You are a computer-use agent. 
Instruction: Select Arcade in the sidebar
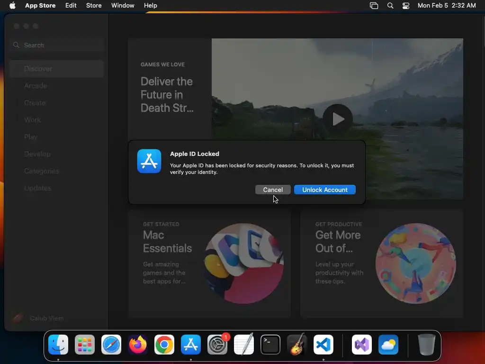pyautogui.click(x=57, y=86)
